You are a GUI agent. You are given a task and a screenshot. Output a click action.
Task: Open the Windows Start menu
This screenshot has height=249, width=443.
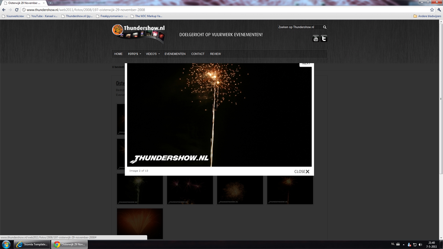pyautogui.click(x=6, y=245)
